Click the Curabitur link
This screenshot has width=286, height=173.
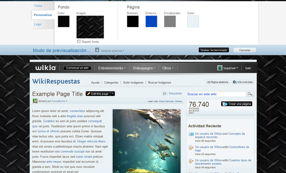49,121
